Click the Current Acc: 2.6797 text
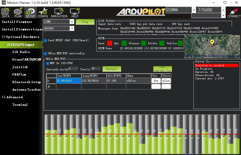Viewport: 241px width, 155px height. [210, 79]
